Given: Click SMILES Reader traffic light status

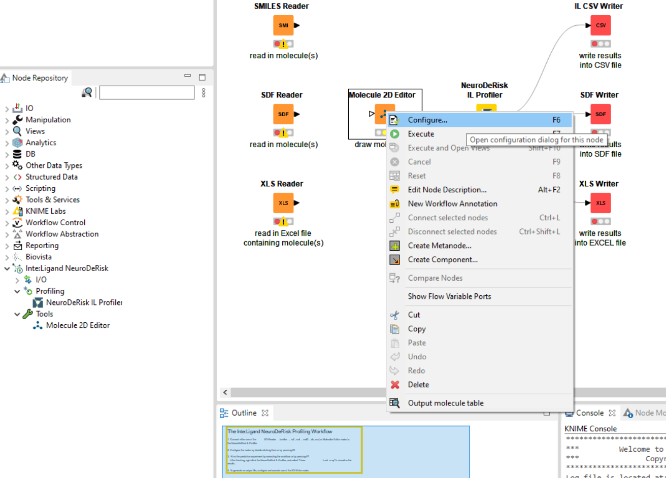Looking at the screenshot, I should point(283,44).
